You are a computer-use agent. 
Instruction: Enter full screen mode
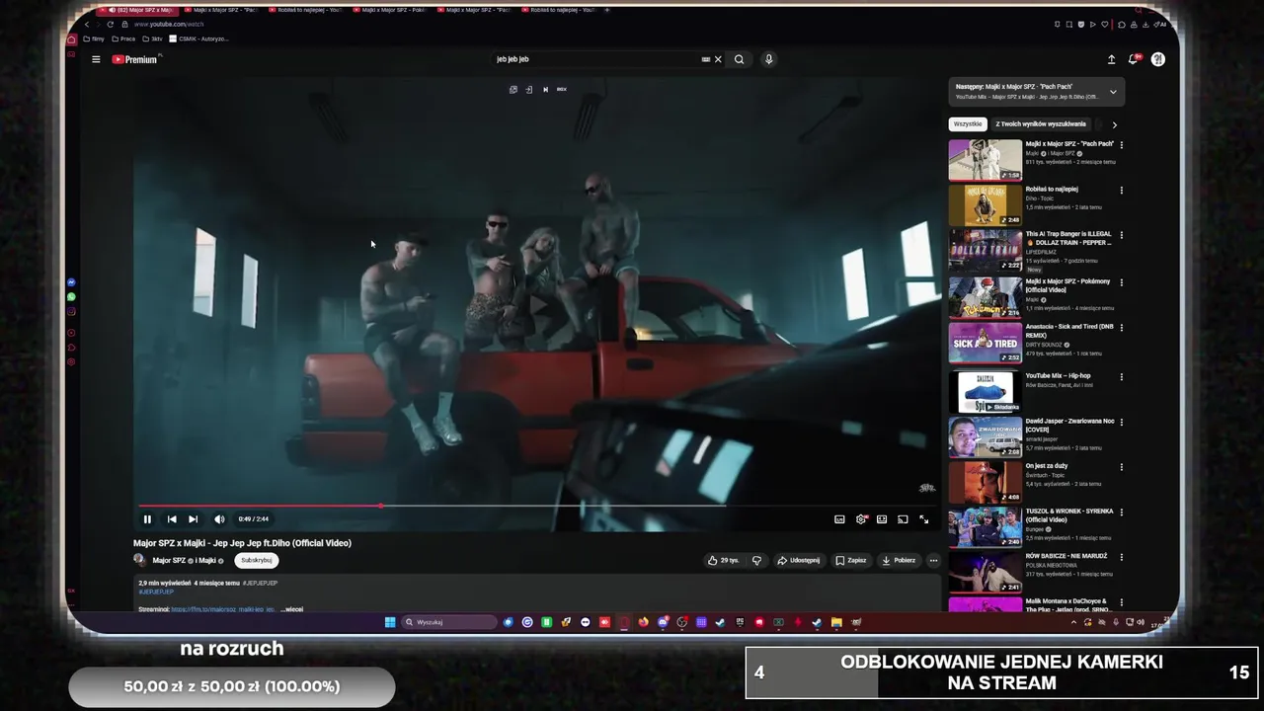[x=924, y=519]
